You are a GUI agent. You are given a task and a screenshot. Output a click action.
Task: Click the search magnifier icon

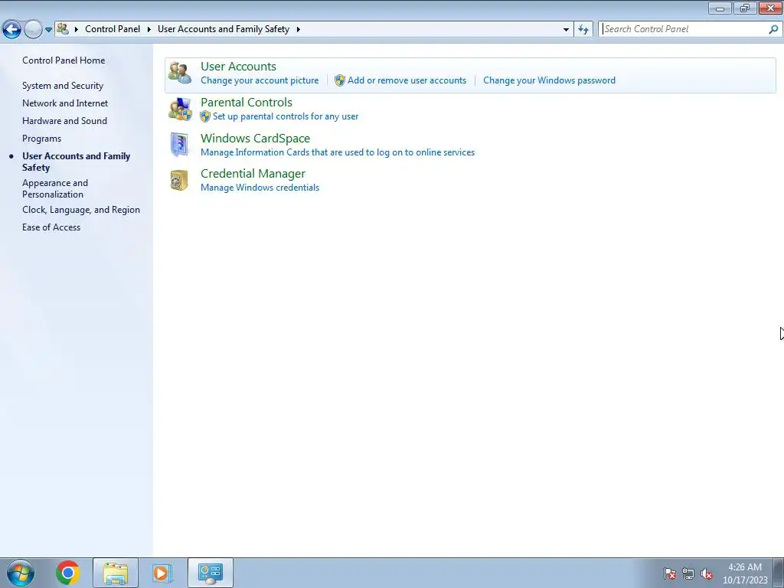[773, 29]
